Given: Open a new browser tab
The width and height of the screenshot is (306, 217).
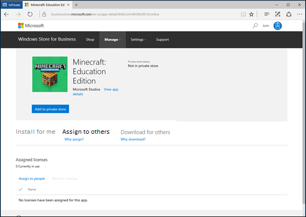Looking at the screenshot, I should click(x=76, y=5).
